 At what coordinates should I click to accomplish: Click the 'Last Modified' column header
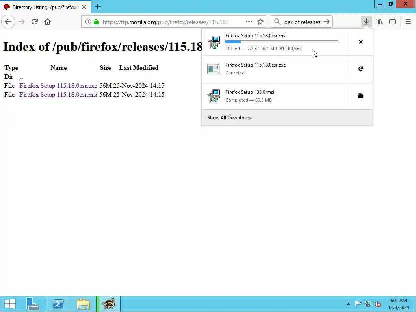pyautogui.click(x=139, y=68)
